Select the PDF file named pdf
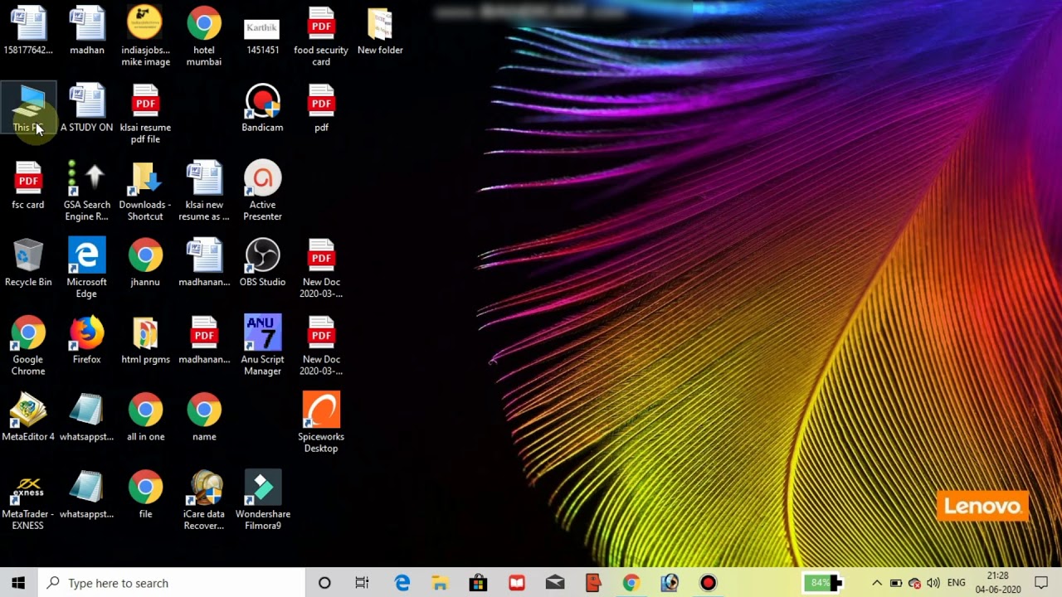1062x597 pixels. (x=321, y=108)
